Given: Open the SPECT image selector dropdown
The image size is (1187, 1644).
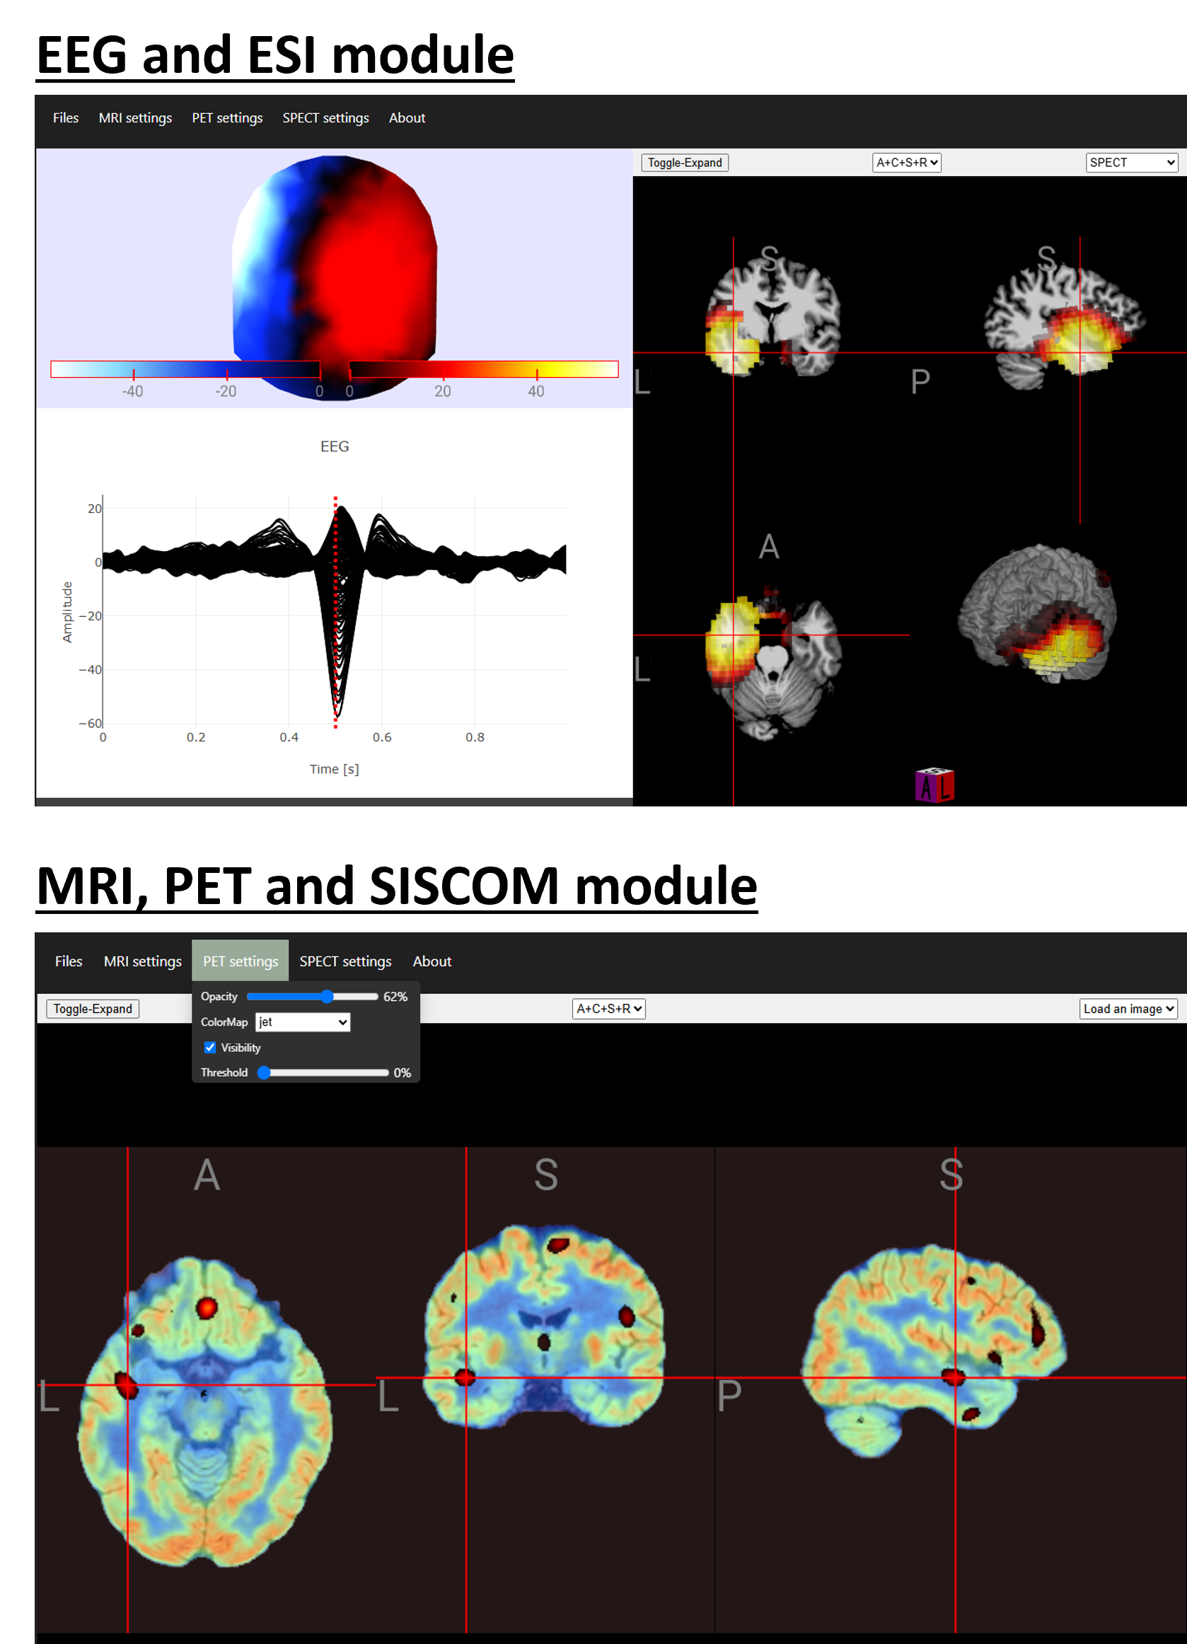Looking at the screenshot, I should point(1130,163).
